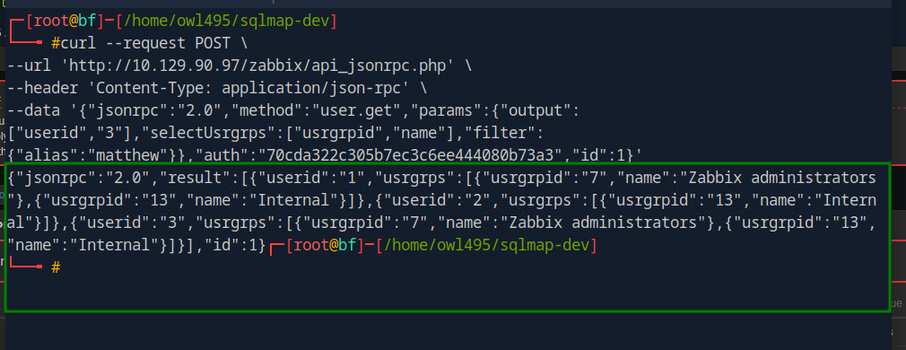
Task: Click the '[root@bf]' prompt before the curl command
Action: click(x=65, y=22)
